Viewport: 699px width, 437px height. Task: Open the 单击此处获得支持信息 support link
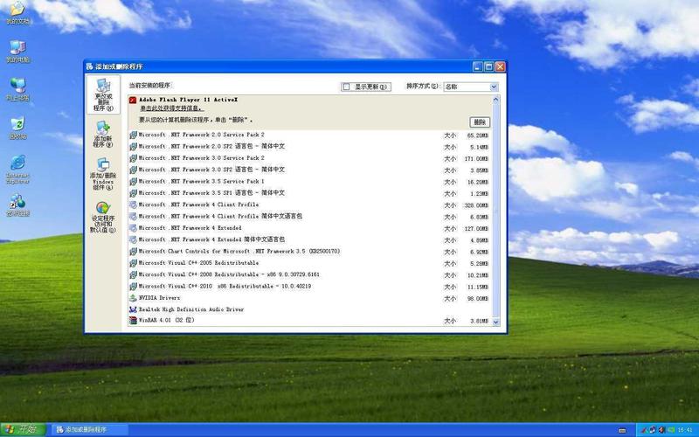[171, 108]
